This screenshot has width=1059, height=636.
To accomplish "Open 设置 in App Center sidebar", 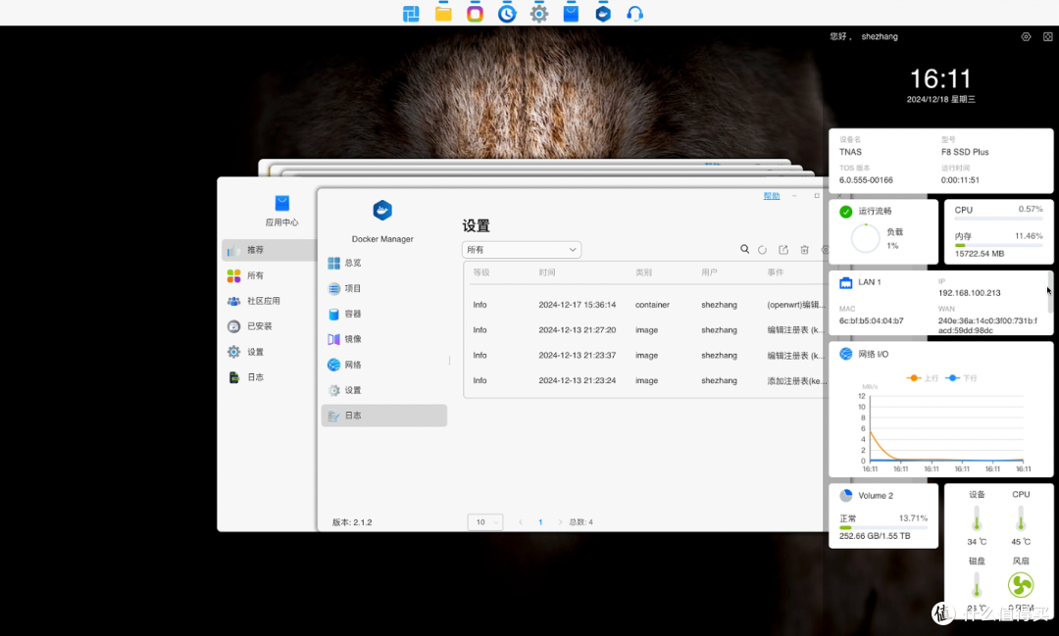I will [269, 352].
